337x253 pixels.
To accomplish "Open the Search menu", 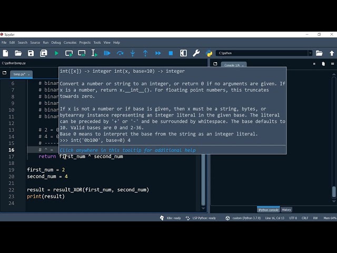I will point(23,43).
